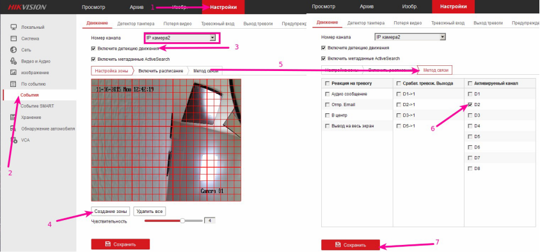Click the right panel Сохранить button
The image size is (540, 252).
[x=351, y=245]
